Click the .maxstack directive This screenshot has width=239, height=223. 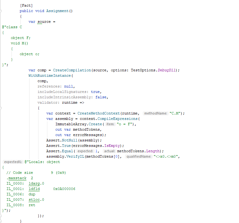(x=17, y=178)
